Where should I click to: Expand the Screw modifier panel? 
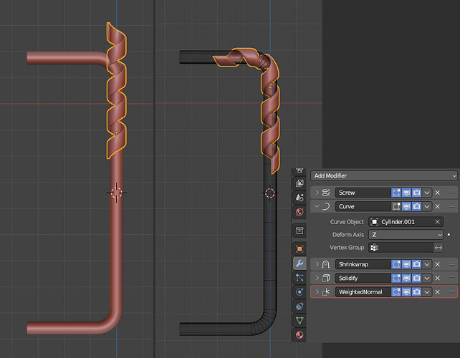click(317, 193)
